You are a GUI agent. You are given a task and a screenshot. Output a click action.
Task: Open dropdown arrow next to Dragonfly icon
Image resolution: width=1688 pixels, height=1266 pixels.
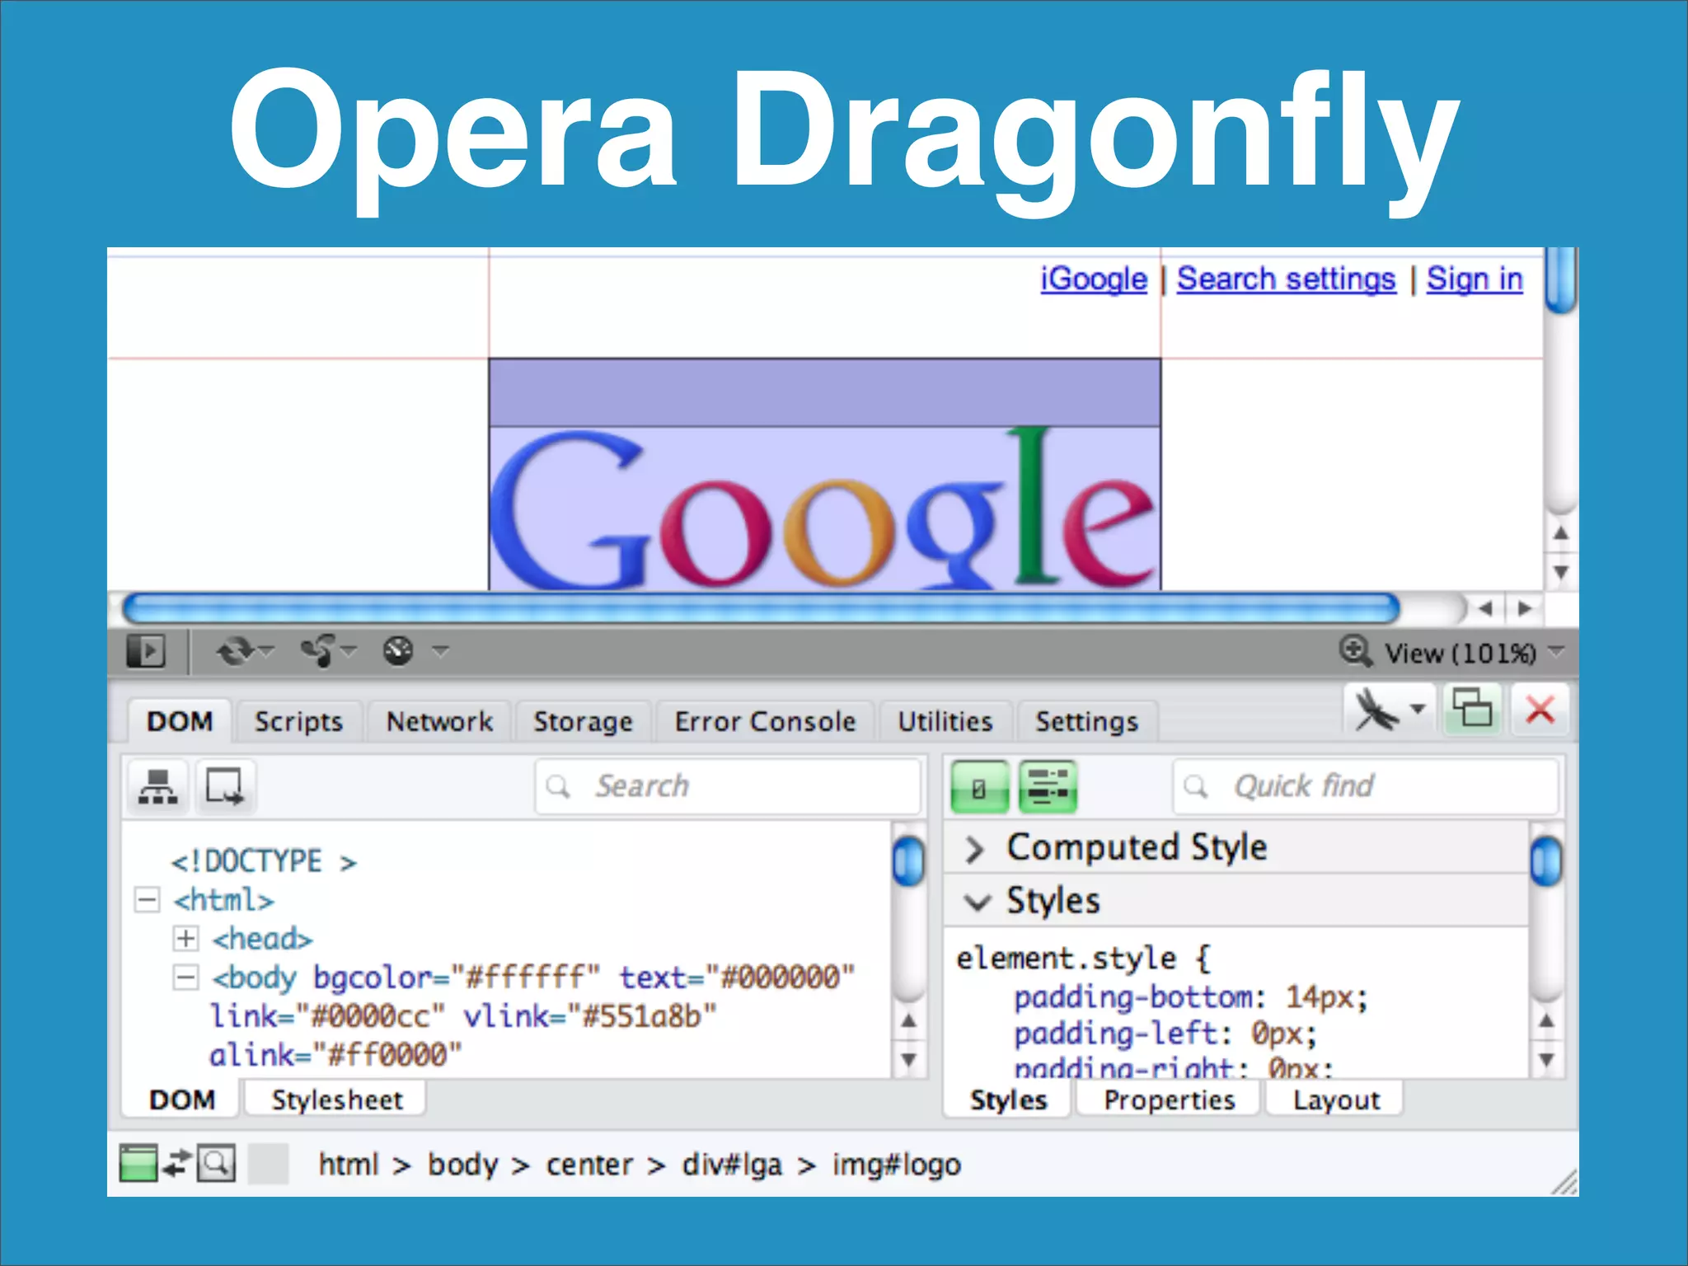point(1418,709)
